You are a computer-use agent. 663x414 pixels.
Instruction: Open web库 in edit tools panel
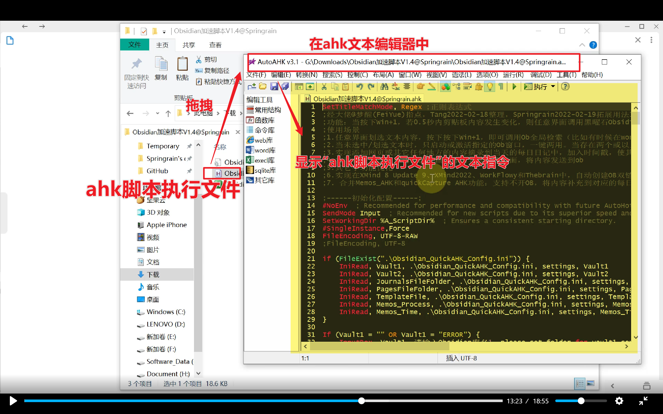tap(260, 140)
